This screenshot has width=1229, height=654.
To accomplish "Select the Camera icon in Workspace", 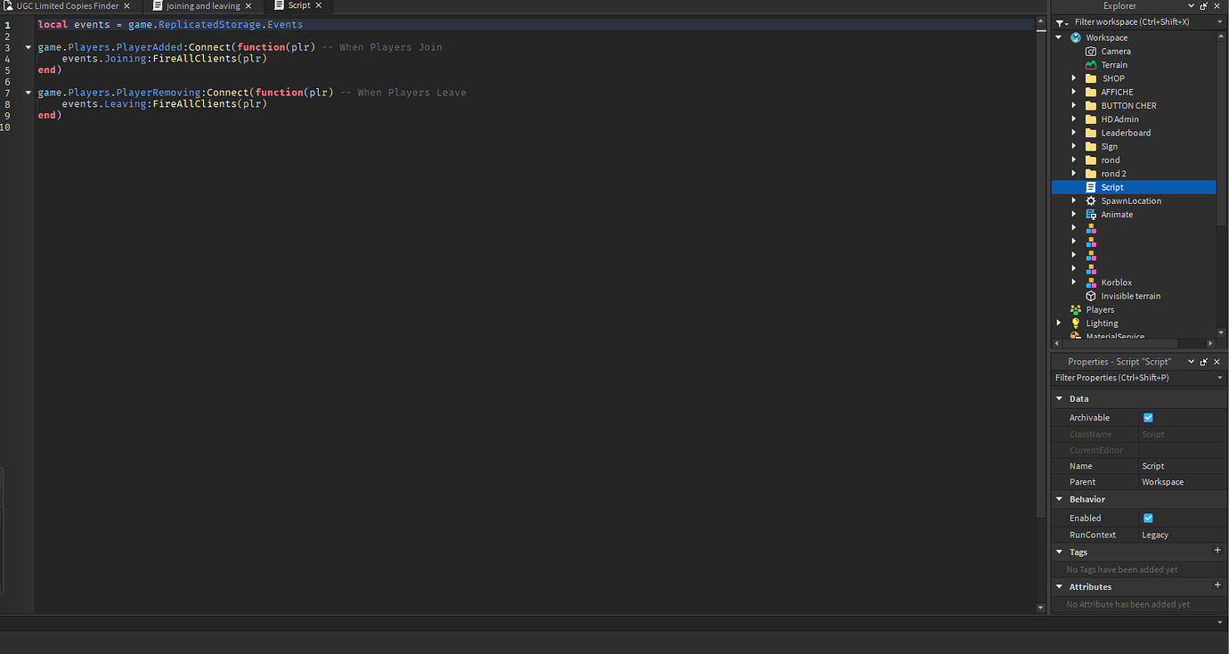I will (x=1091, y=51).
